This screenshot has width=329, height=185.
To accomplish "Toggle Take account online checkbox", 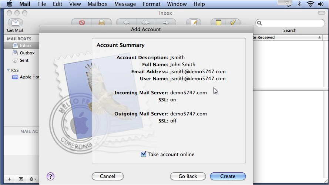I will click(x=144, y=154).
